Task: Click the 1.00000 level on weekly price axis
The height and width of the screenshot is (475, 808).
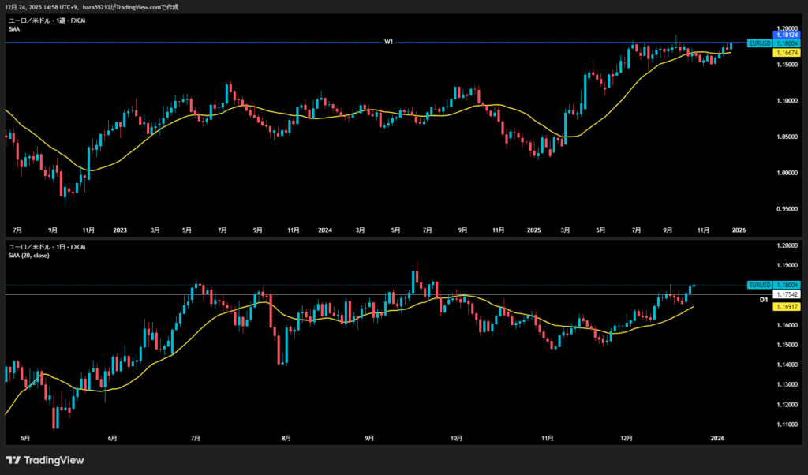Action: click(x=787, y=173)
